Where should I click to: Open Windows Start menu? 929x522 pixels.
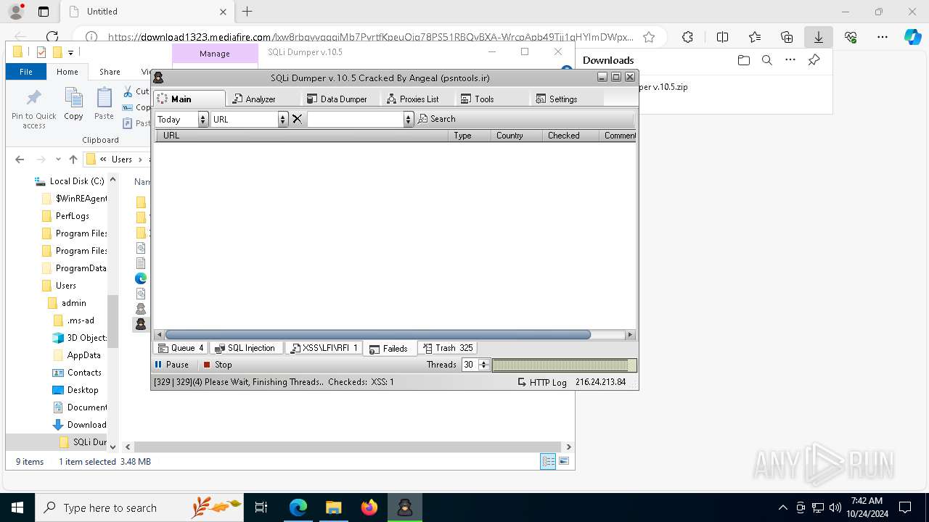[x=17, y=507]
